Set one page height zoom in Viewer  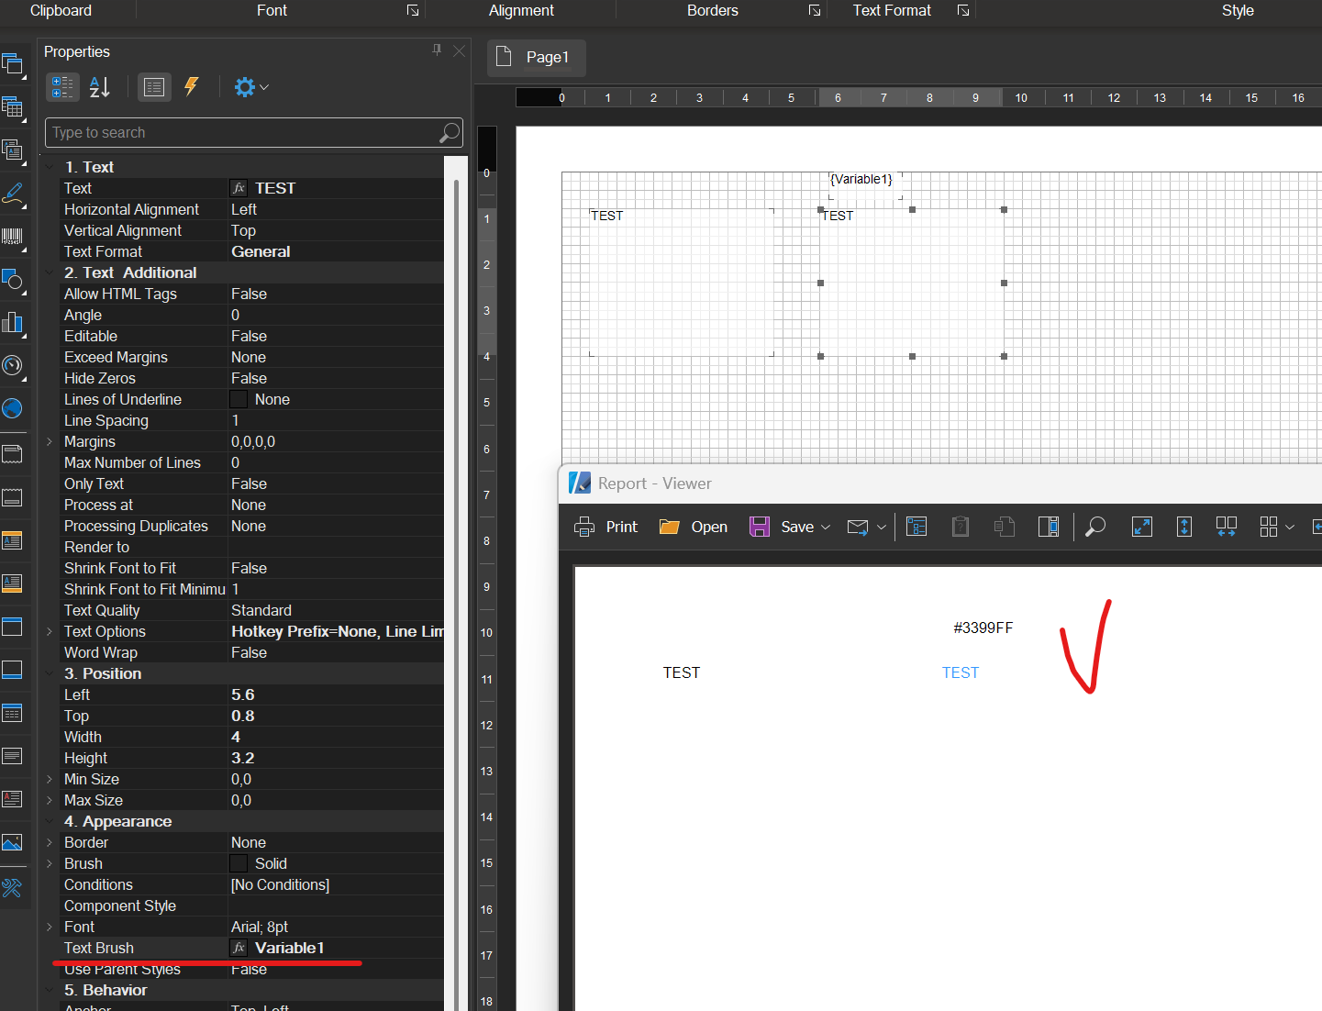pos(1184,527)
